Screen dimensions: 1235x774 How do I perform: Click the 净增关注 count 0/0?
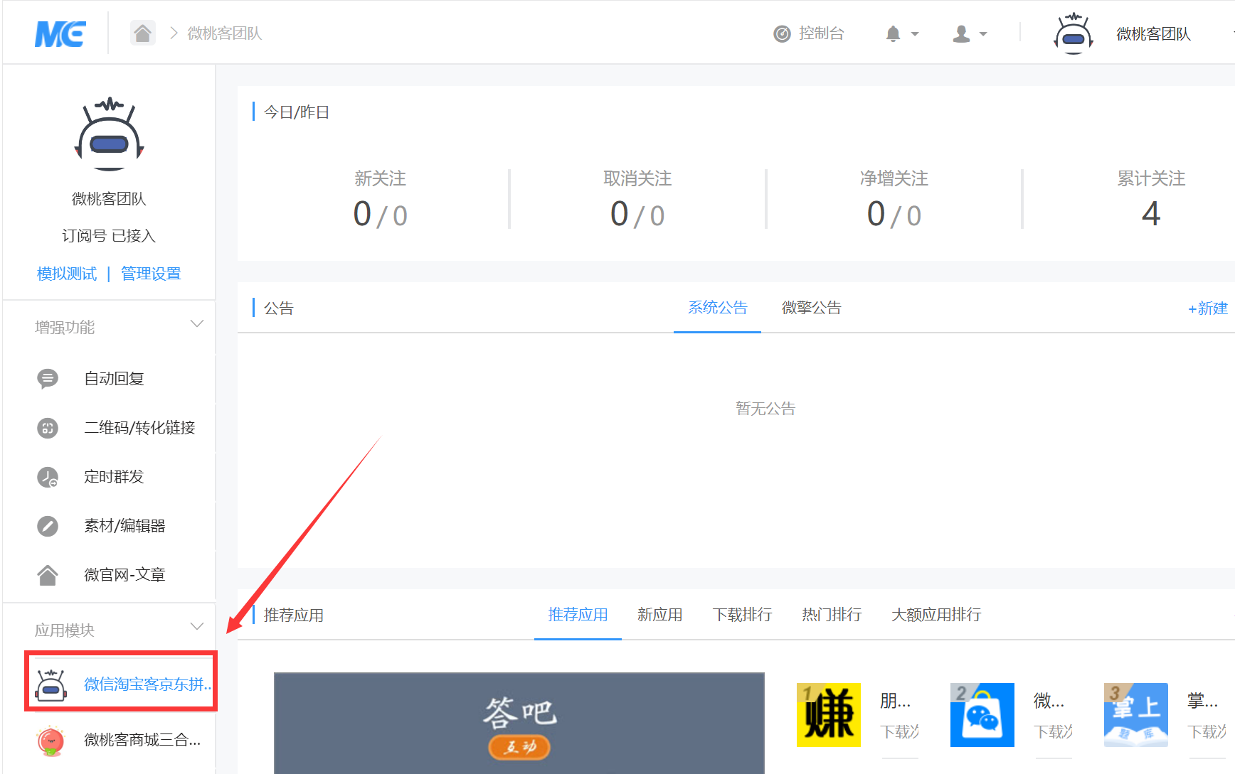click(894, 215)
